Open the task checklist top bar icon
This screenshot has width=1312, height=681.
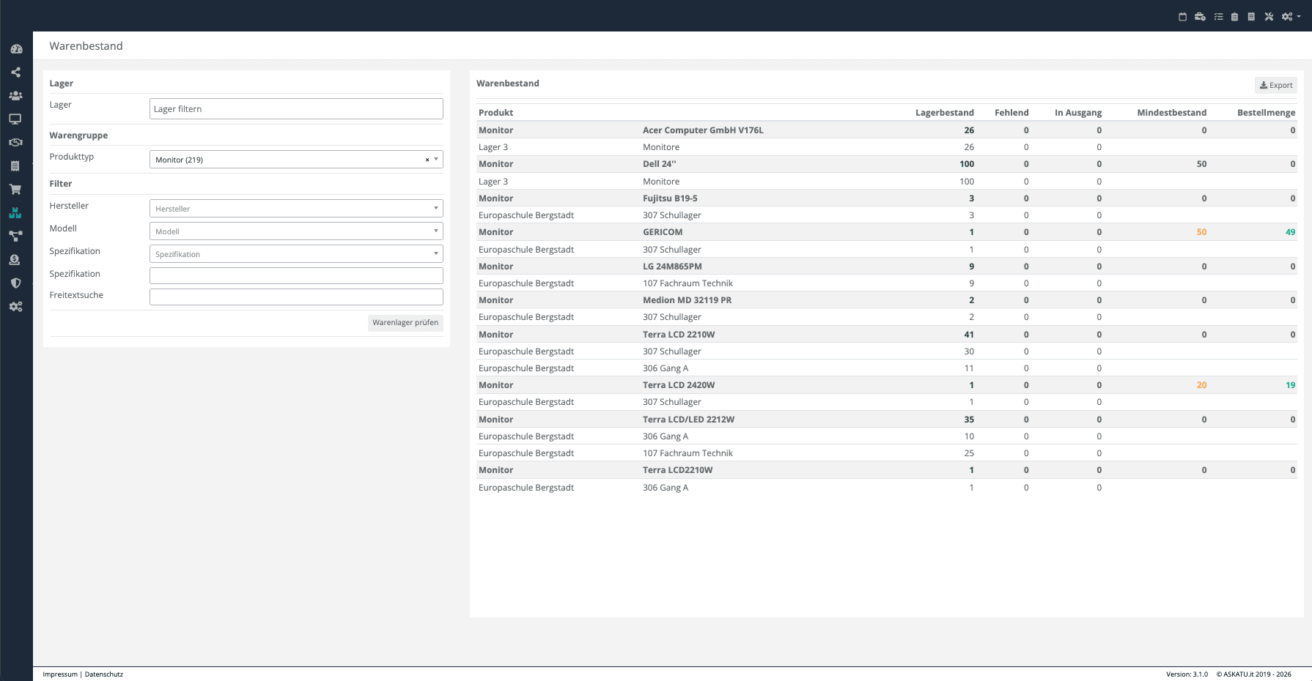tap(1218, 17)
